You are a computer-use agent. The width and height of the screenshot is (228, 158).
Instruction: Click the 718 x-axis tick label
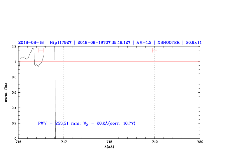pos(109,142)
